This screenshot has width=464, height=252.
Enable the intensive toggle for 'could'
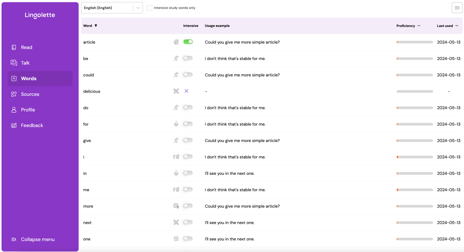coord(188,74)
